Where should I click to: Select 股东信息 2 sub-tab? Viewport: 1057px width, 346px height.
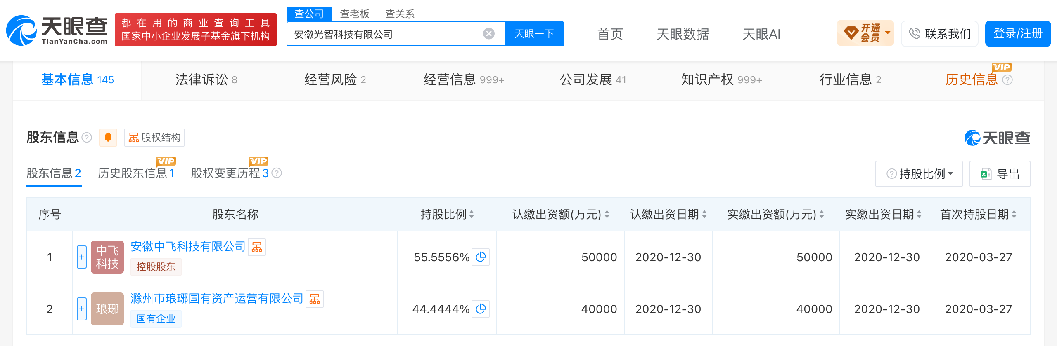[54, 173]
